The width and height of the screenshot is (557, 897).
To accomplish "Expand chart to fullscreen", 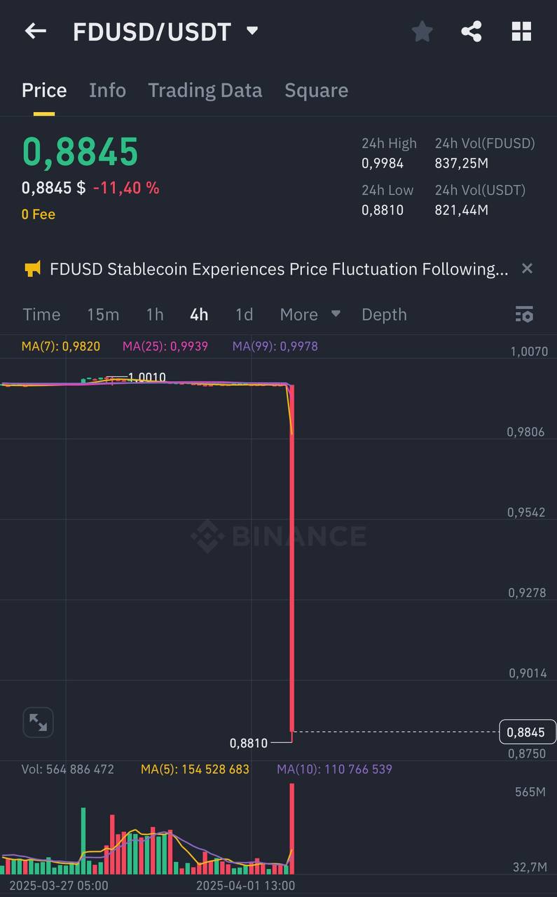I will (x=39, y=723).
